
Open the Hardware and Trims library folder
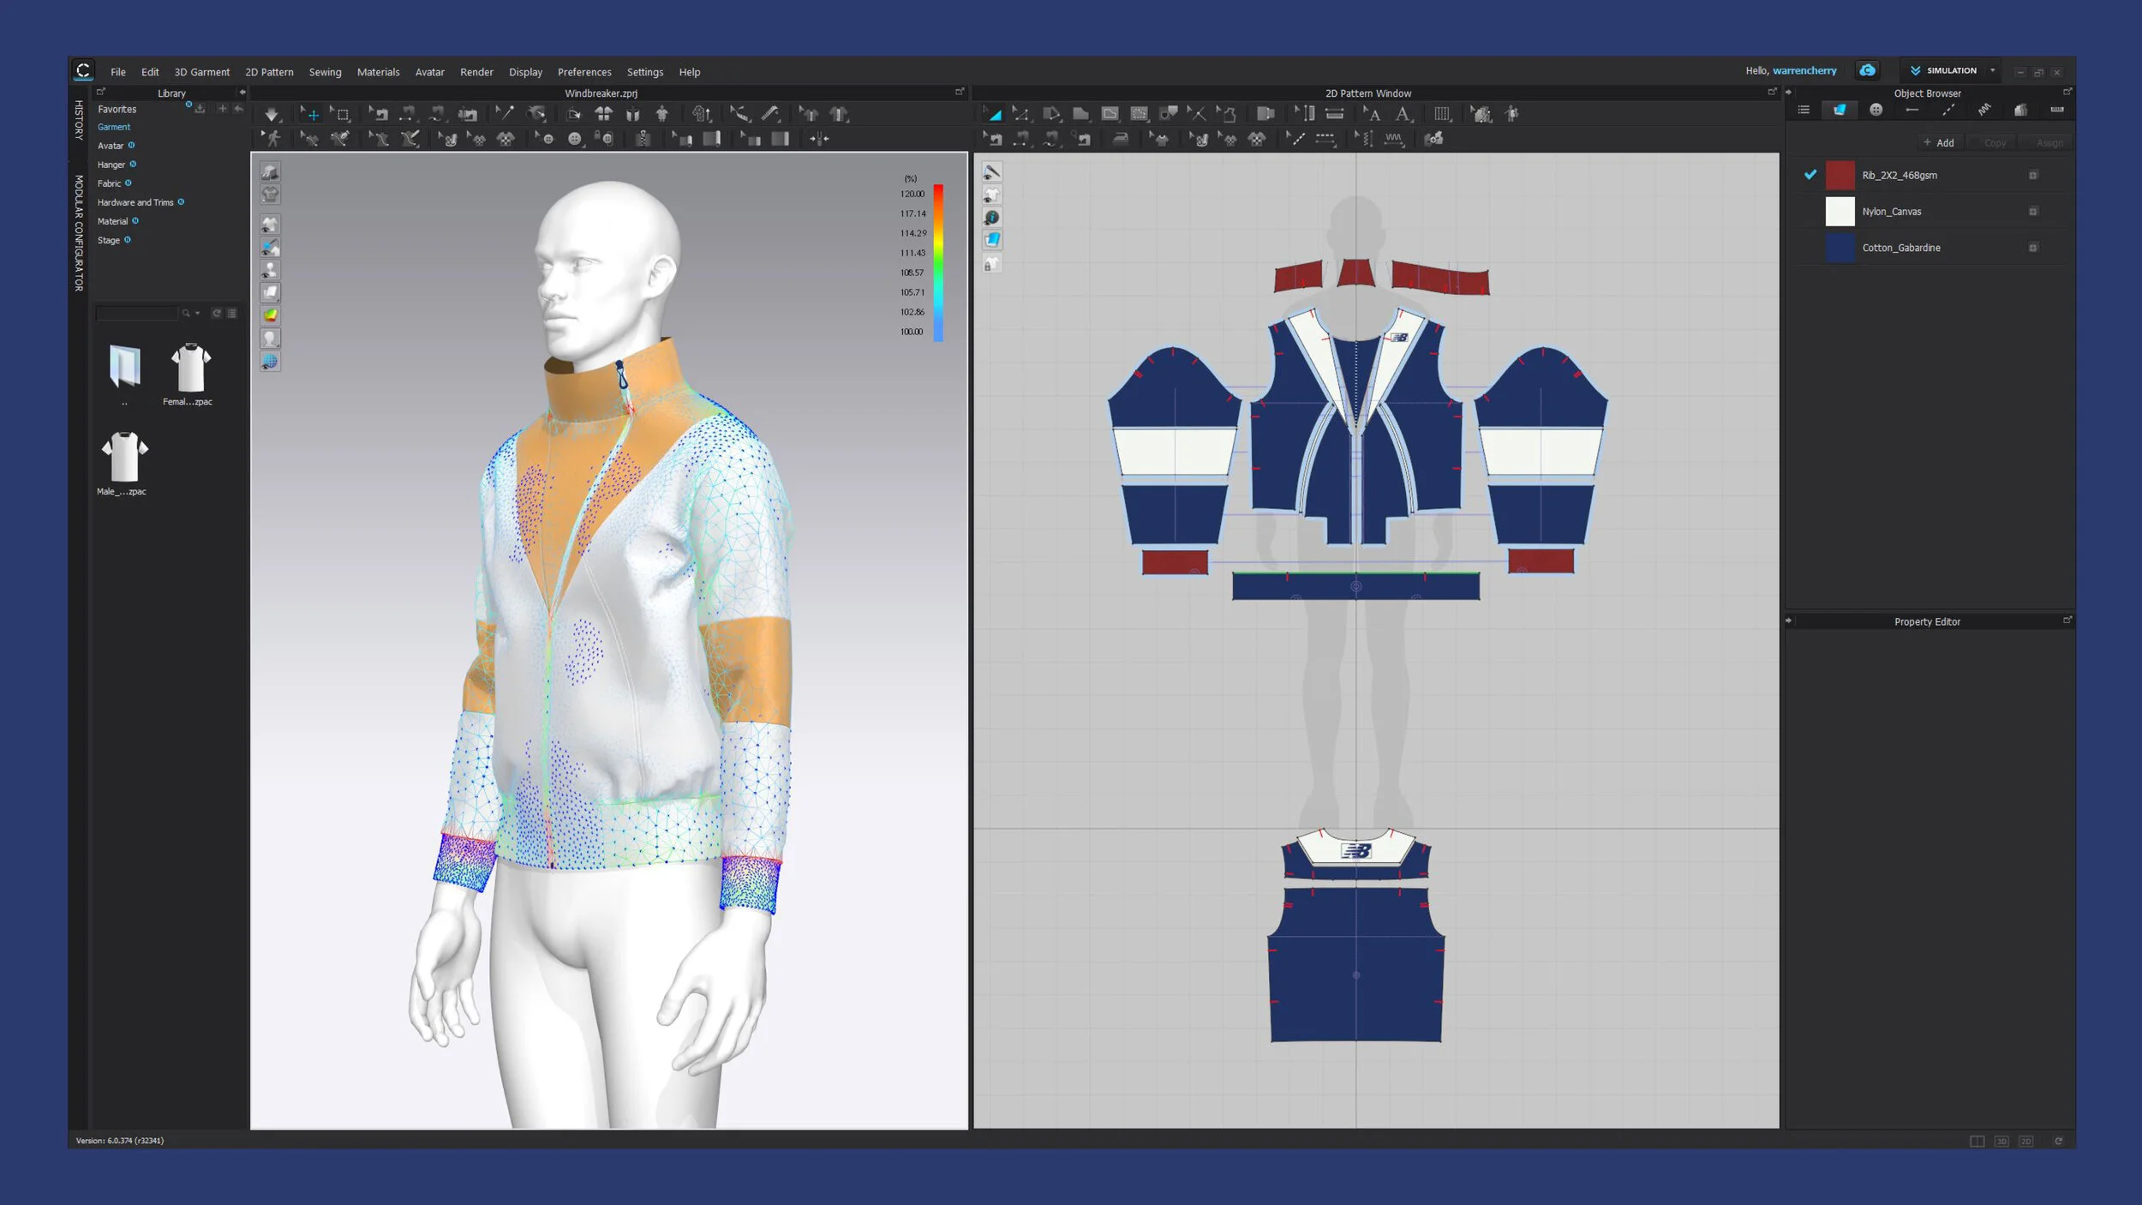pos(135,203)
